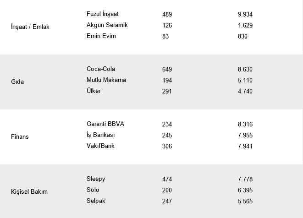Select the Mutlu Makarna entry
This screenshot has width=303, height=218.
106,80
